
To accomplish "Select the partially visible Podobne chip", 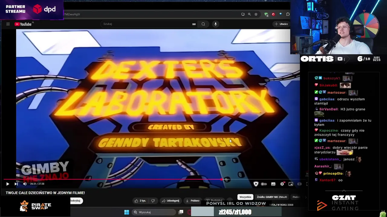I will click(x=296, y=197).
